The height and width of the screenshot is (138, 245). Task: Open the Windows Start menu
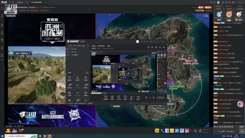(x=2, y=136)
